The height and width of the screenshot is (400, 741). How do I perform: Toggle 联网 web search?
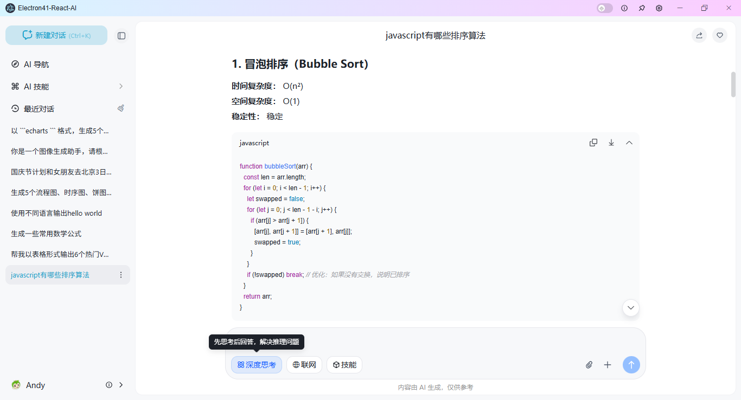304,365
